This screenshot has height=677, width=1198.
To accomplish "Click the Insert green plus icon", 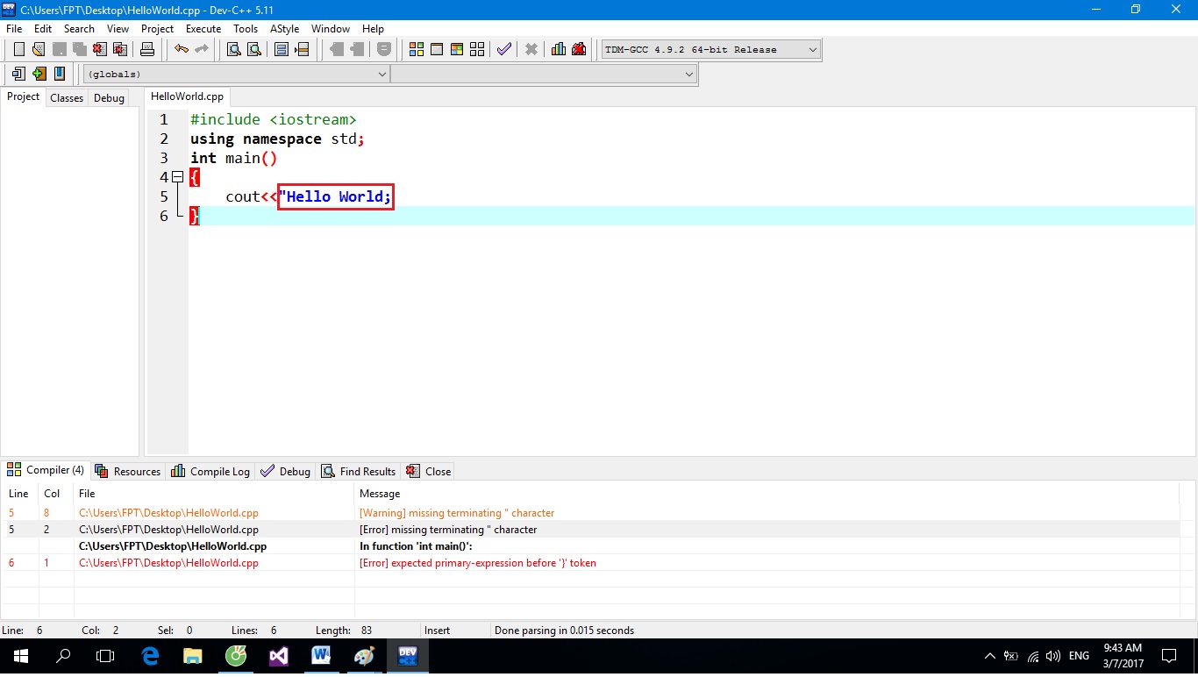I will (39, 74).
